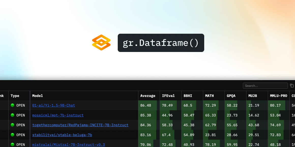This screenshot has width=295, height=147.
Task: Open the mosaicml/mpt-7b-instruct link
Action: (x=58, y=115)
